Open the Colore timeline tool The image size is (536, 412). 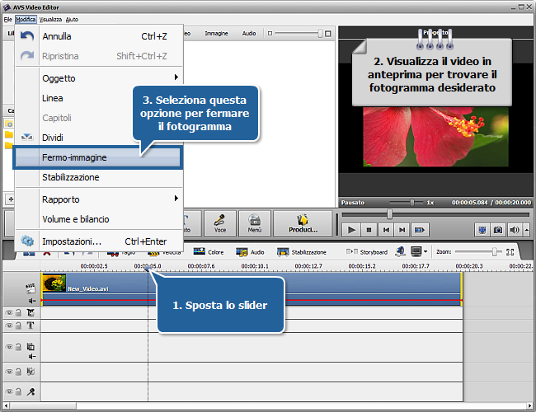click(209, 252)
